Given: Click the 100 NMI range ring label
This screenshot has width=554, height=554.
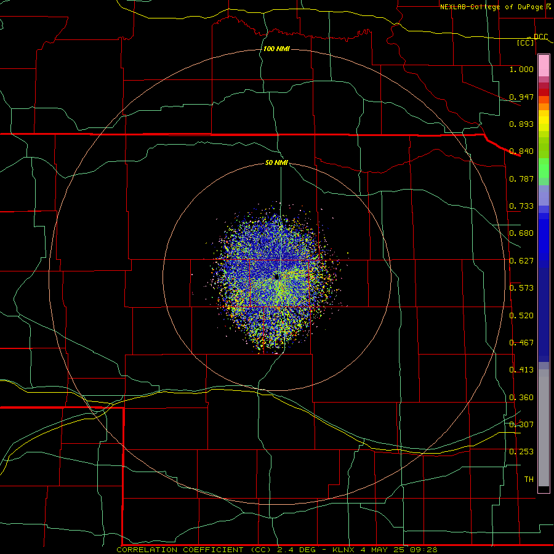Looking at the screenshot, I should pyautogui.click(x=276, y=49).
